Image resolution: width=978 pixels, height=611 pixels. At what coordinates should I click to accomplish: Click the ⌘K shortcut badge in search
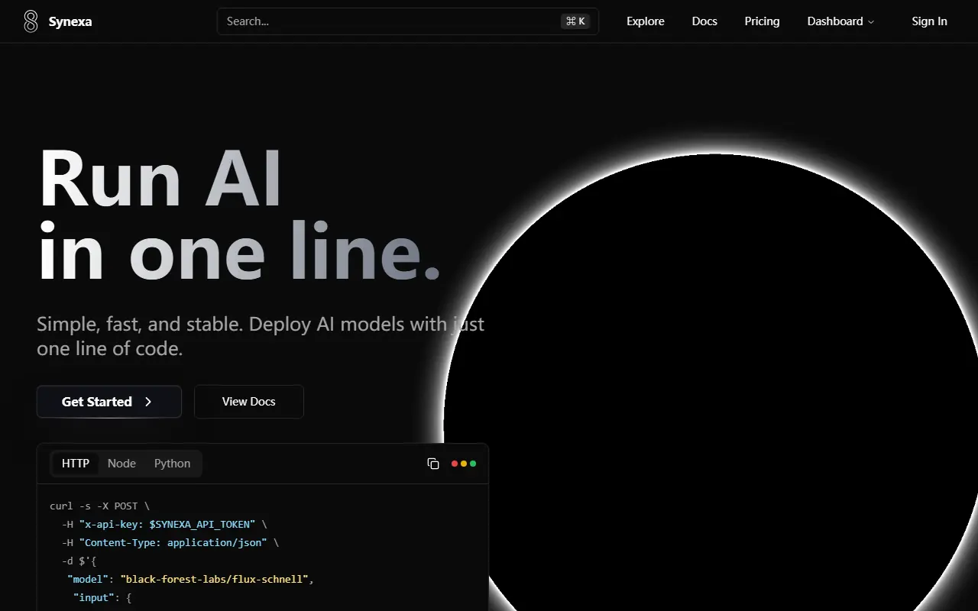tap(575, 21)
